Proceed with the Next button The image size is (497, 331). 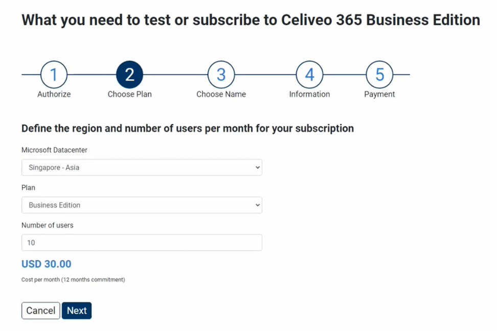(x=77, y=311)
